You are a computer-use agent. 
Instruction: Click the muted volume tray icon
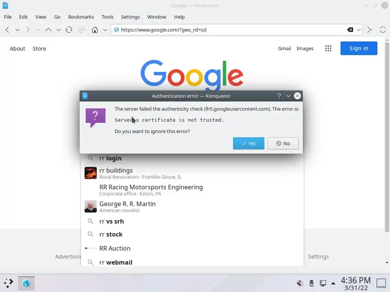click(300, 283)
